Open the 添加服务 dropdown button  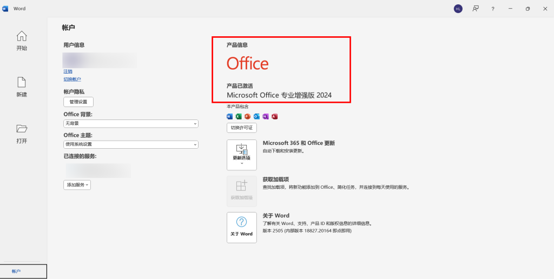coord(77,185)
